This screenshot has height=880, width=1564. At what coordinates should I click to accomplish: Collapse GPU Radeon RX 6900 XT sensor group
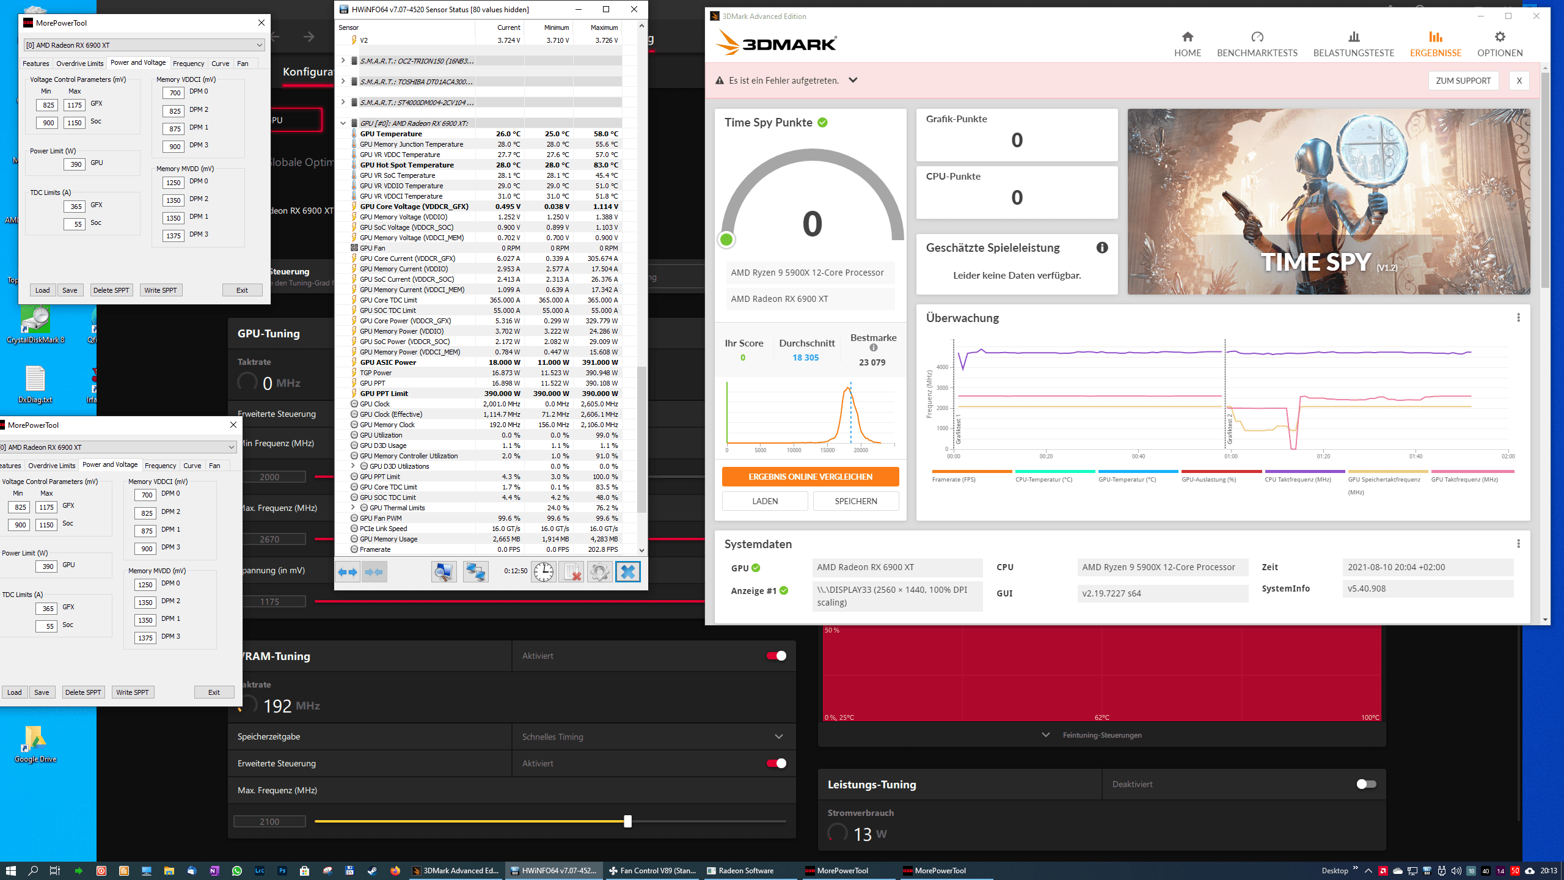point(343,123)
